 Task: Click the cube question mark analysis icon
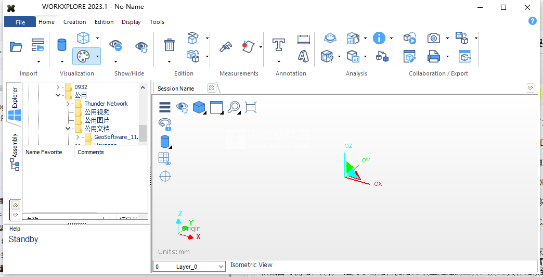point(327,56)
